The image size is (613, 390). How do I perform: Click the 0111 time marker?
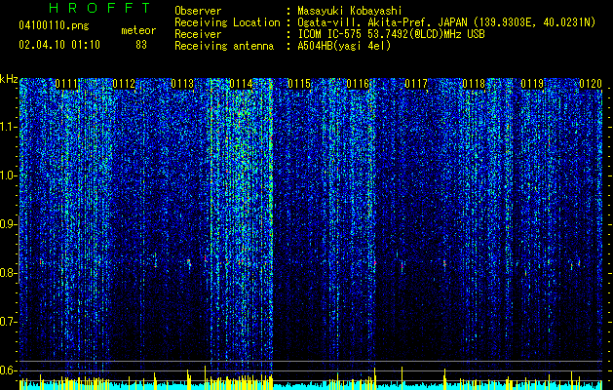(x=66, y=84)
